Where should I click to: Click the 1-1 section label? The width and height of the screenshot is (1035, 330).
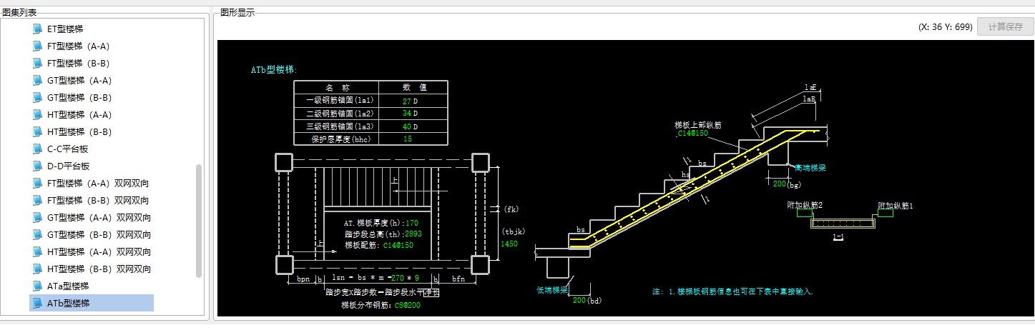(x=838, y=236)
